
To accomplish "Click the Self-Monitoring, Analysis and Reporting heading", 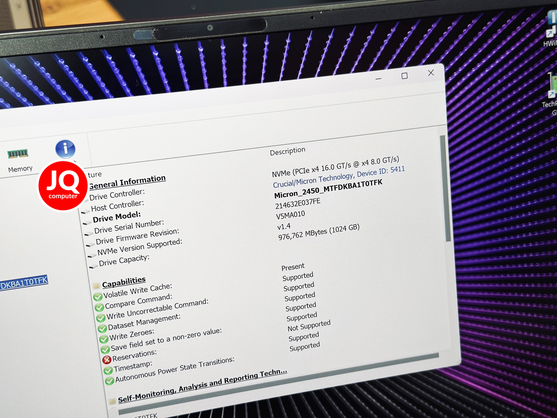I will [202, 386].
